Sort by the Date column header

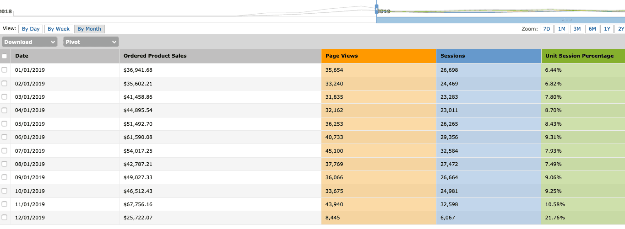click(65, 56)
